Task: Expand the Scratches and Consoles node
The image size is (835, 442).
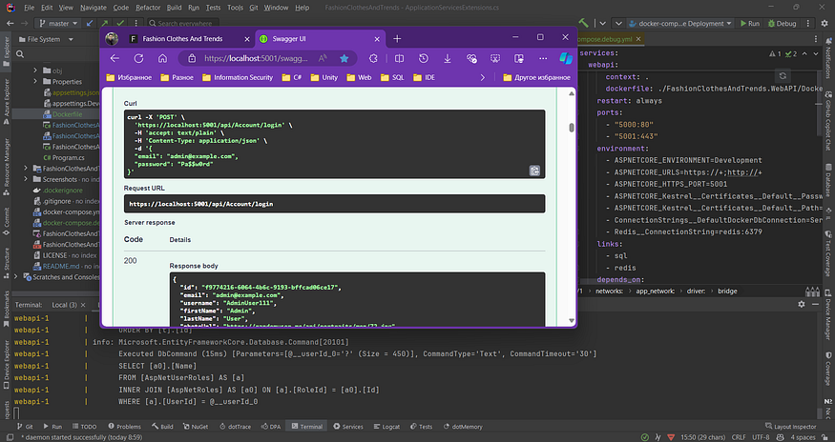Action: point(16,277)
